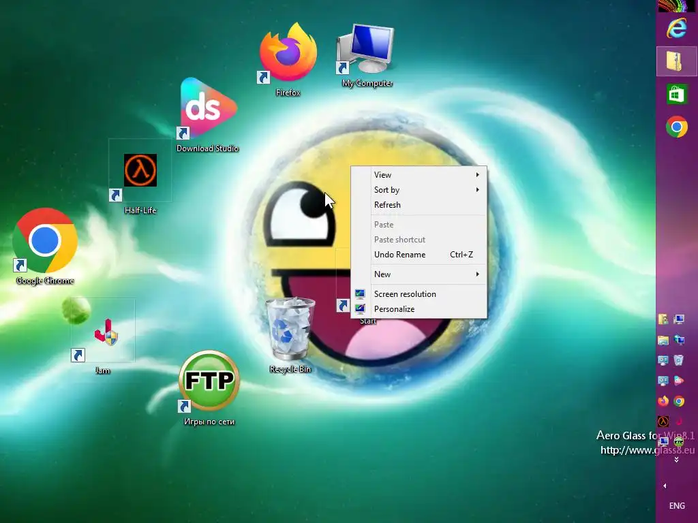Open Internet Explorer from the taskbar
Viewport: 698px width, 523px height.
(676, 28)
